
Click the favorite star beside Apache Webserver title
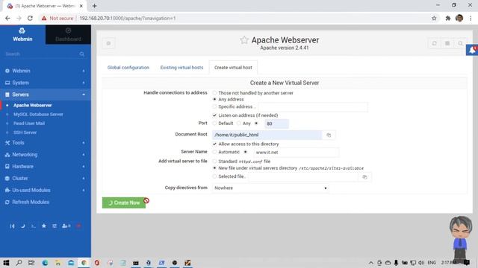pos(244,40)
